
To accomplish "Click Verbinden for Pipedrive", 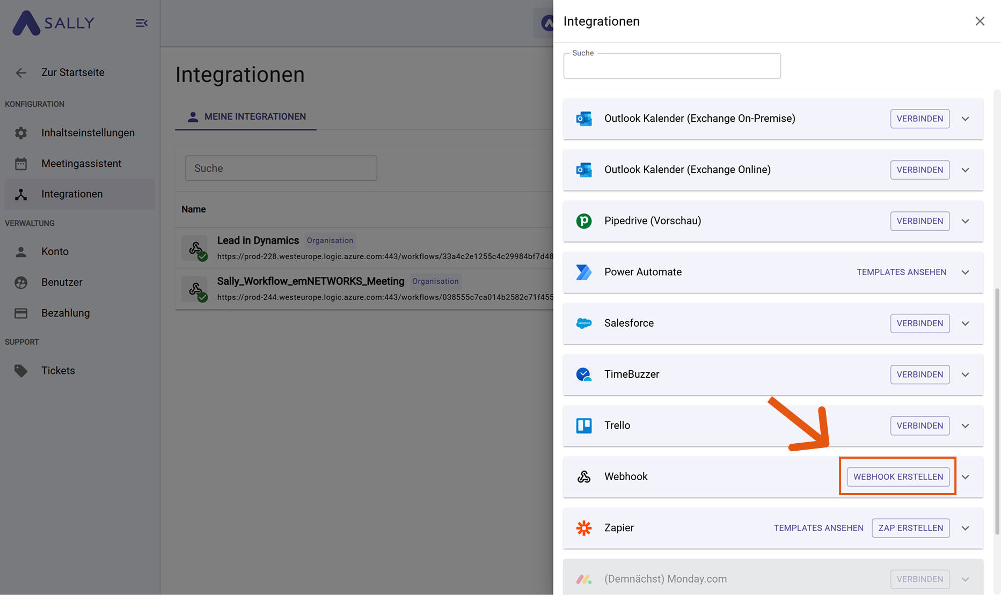I will [920, 221].
